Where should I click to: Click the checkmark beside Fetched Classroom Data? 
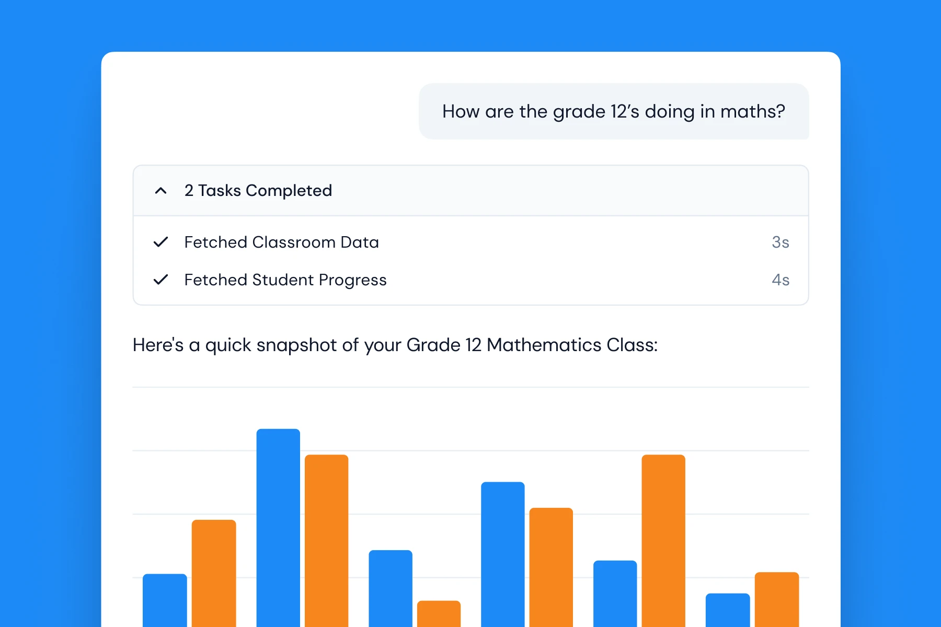pyautogui.click(x=162, y=242)
